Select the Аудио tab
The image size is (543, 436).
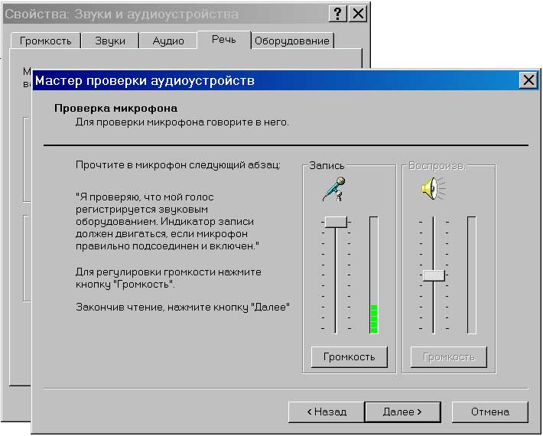point(168,41)
